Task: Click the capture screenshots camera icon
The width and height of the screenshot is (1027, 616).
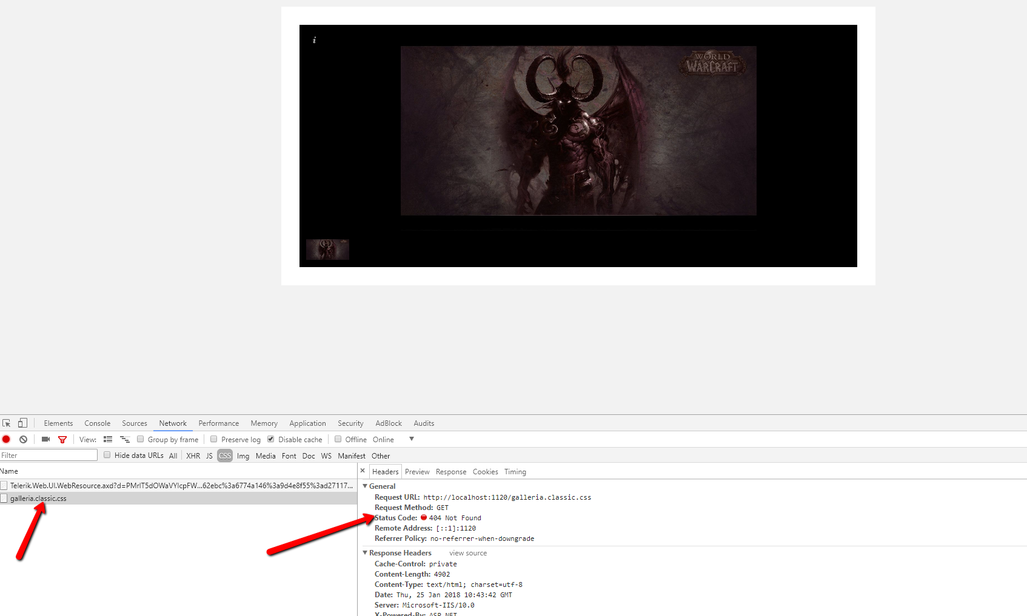Action: coord(45,439)
